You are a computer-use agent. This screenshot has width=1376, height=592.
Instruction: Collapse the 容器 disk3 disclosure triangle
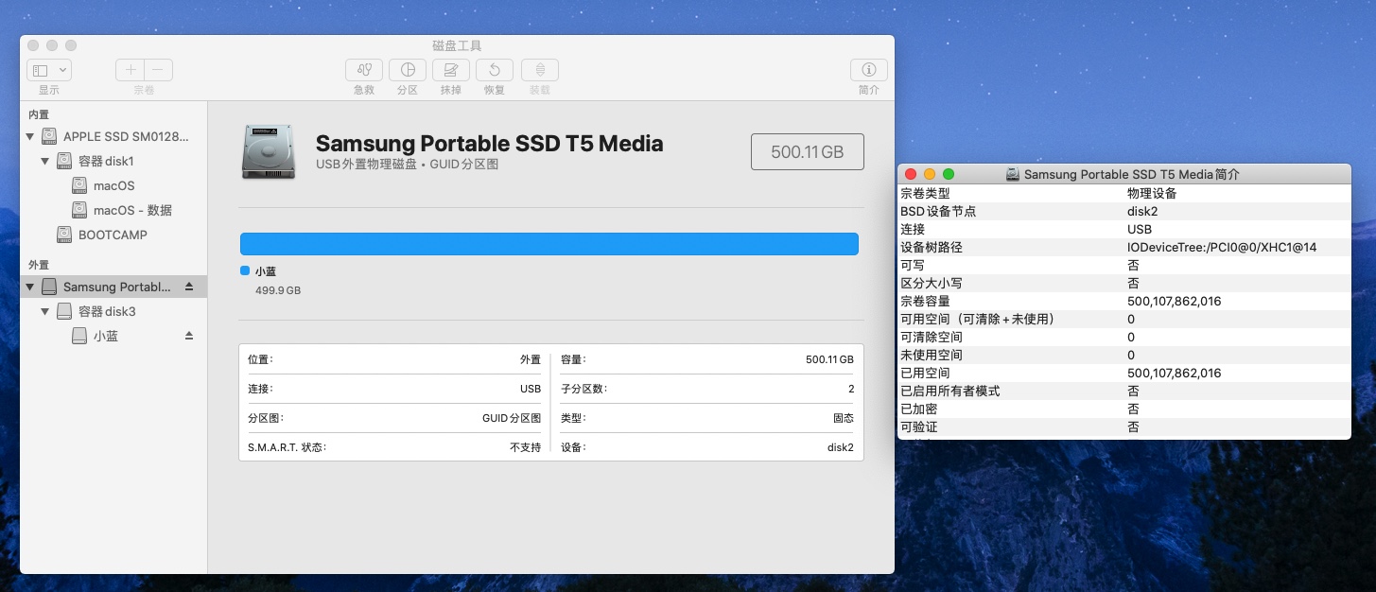(x=45, y=311)
